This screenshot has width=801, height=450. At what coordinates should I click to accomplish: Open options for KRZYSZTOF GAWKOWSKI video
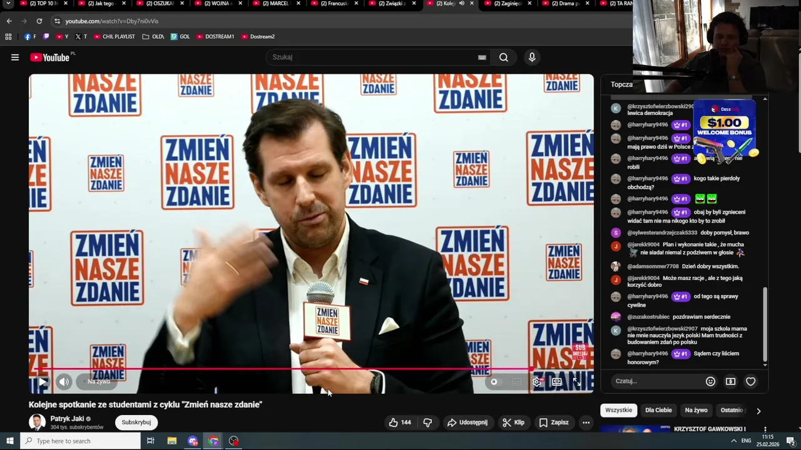pos(765,430)
